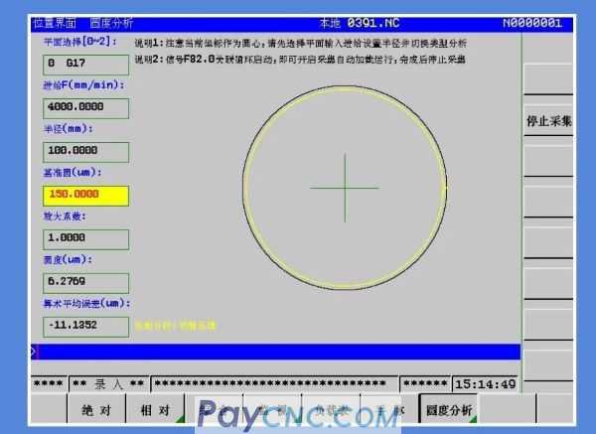This screenshot has width=596, height=434.
Task: Click the 放大系数 field showing 1.0000
Action: click(86, 238)
